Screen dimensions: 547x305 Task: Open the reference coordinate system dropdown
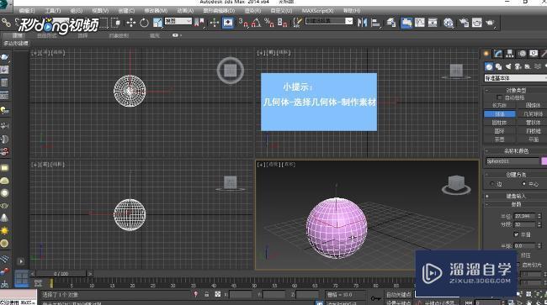tap(178, 21)
